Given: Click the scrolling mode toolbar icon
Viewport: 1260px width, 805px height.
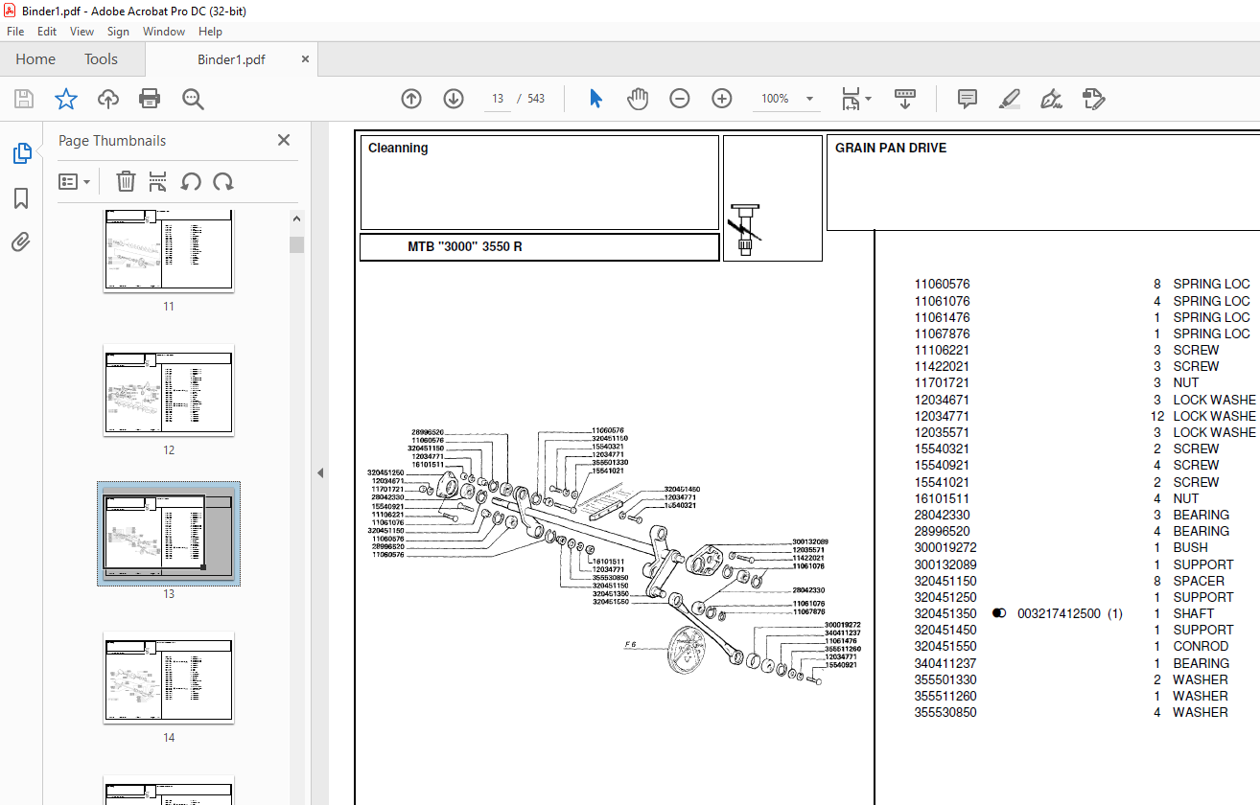Looking at the screenshot, I should pyautogui.click(x=905, y=99).
